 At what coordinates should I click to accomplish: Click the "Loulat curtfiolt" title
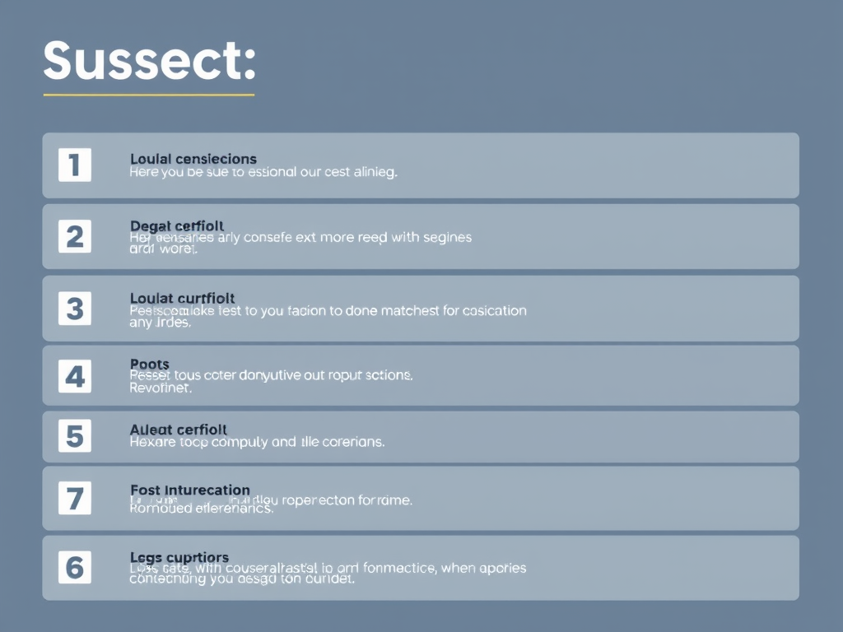183,298
